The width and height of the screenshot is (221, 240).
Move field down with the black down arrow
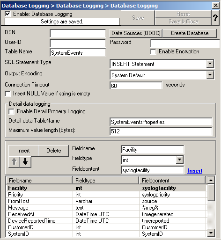click(x=25, y=161)
